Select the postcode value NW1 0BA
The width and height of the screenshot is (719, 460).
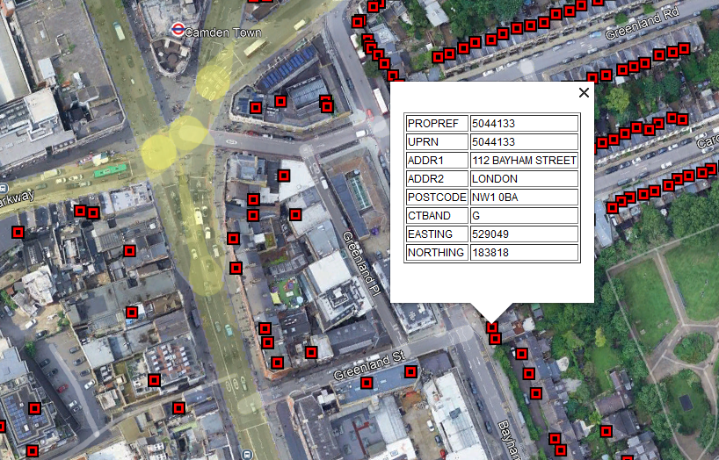[523, 198]
